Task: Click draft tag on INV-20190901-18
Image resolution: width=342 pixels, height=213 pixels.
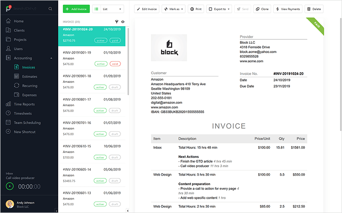Action: point(115,87)
